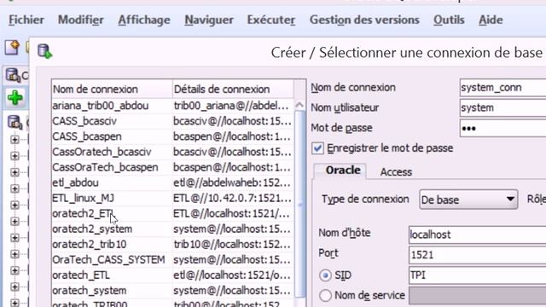The width and height of the screenshot is (546, 307).
Task: Click the Nom de connexion column header
Action: click(112, 90)
